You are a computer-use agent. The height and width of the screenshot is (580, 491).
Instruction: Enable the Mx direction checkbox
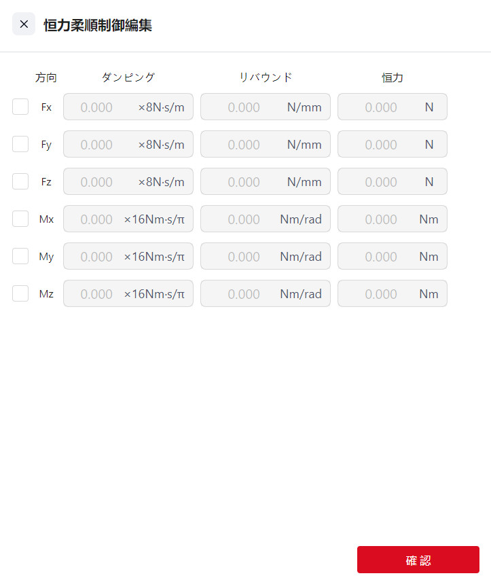(20, 219)
